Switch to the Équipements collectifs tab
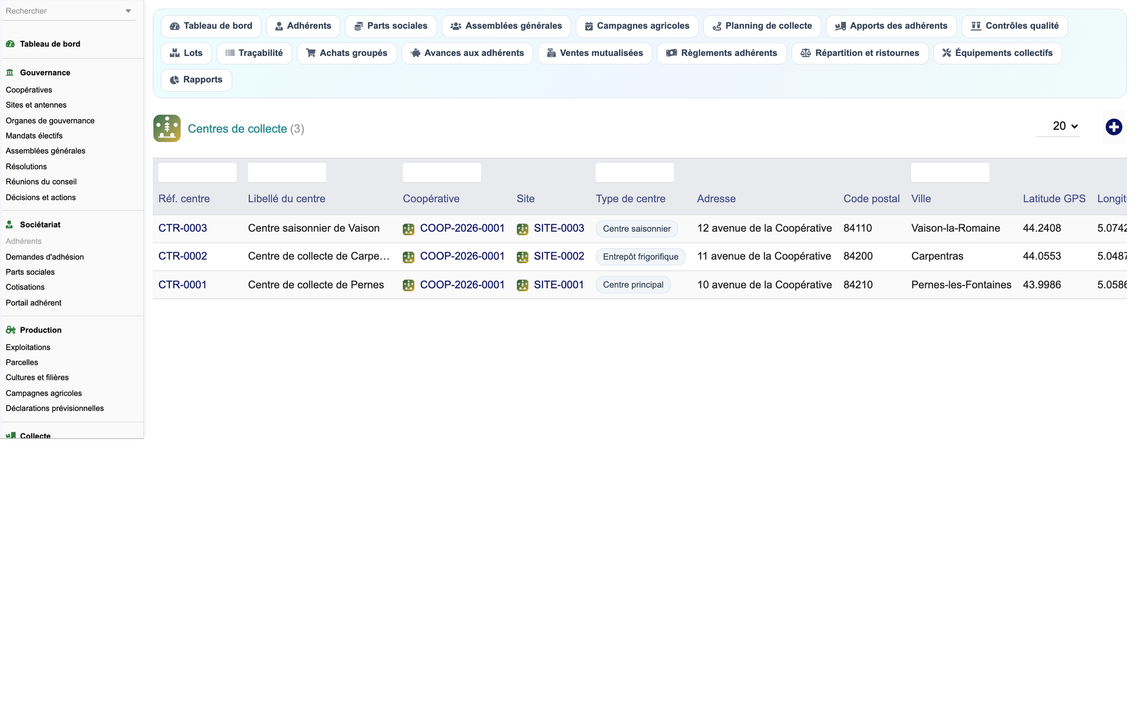Image resolution: width=1147 pixels, height=710 pixels. click(x=997, y=53)
